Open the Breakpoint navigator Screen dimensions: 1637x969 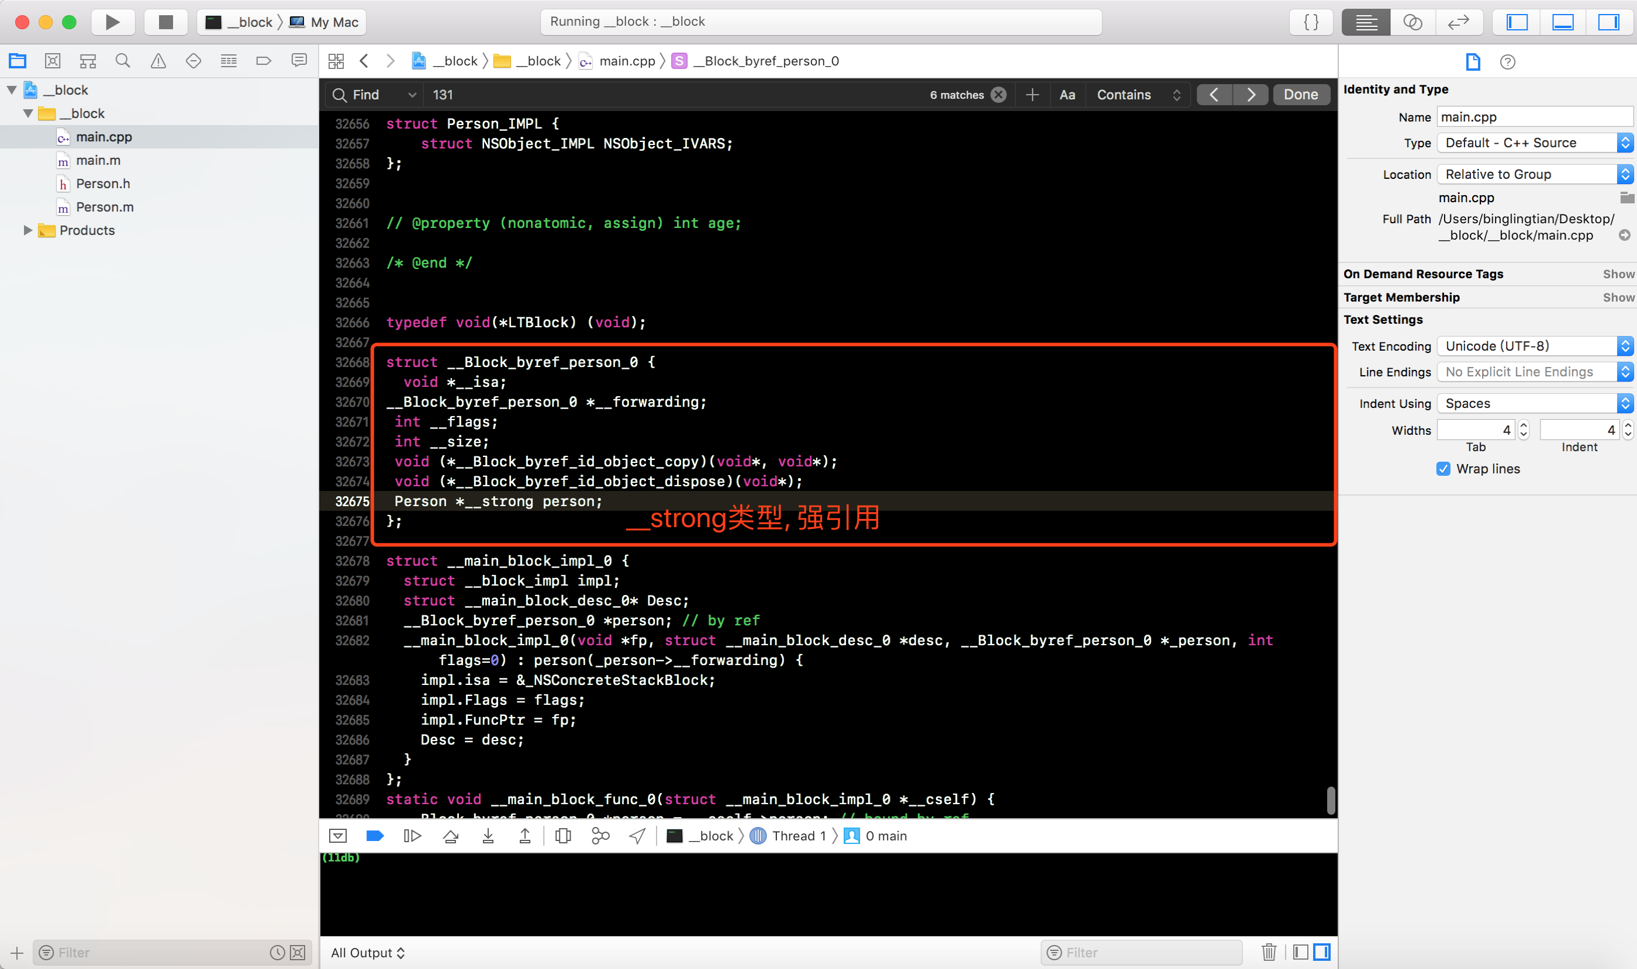(264, 61)
